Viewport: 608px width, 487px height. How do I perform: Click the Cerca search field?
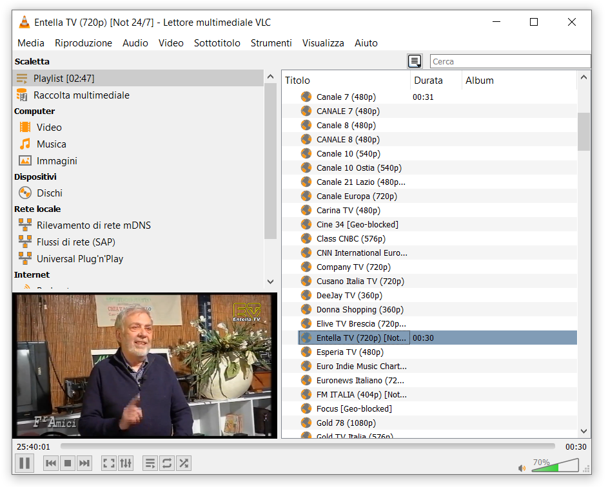pyautogui.click(x=509, y=61)
